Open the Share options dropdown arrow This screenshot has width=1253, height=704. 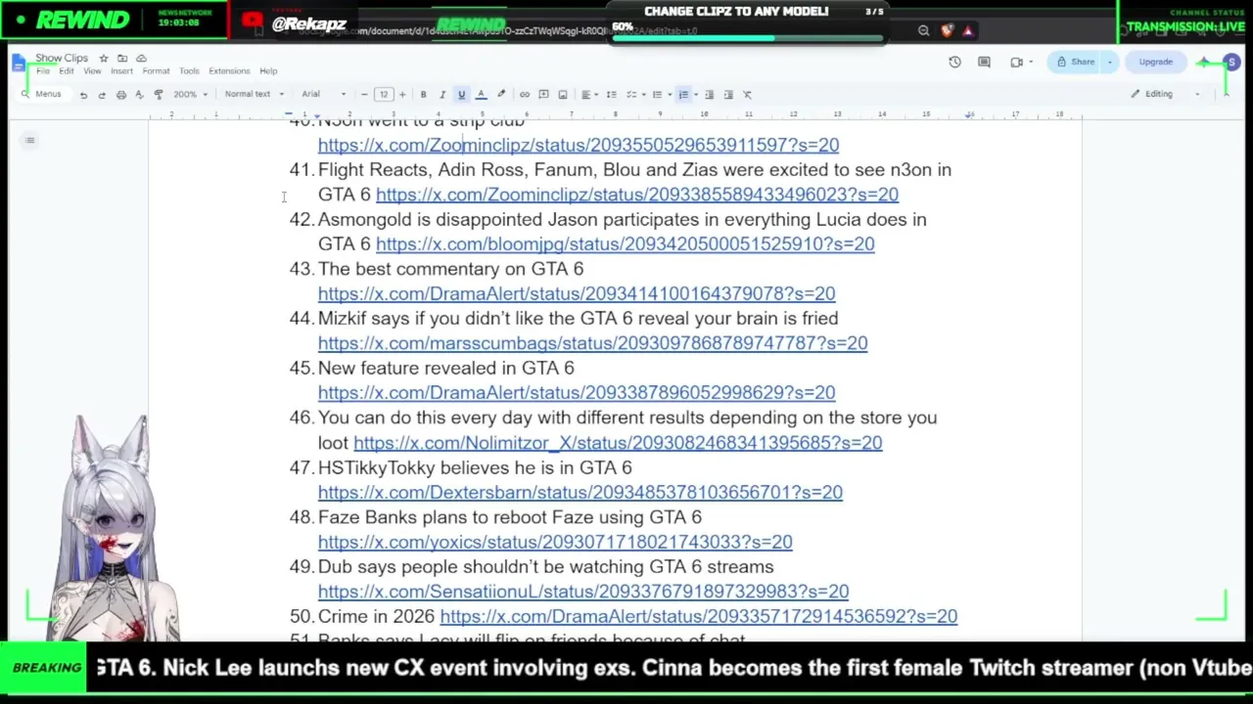pyautogui.click(x=1110, y=63)
